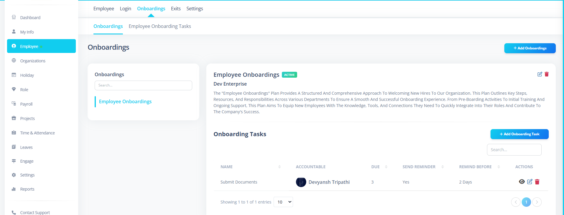Click the Onboardings search field
This screenshot has width=564, height=215.
pyautogui.click(x=143, y=85)
